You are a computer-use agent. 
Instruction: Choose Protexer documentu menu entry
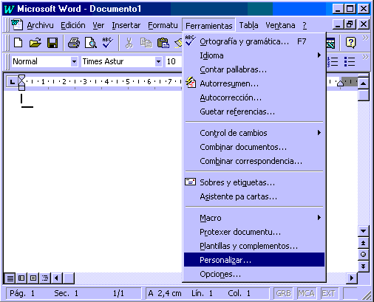click(x=254, y=232)
